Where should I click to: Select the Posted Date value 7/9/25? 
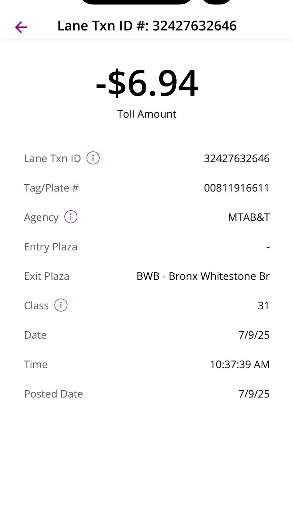pos(254,394)
